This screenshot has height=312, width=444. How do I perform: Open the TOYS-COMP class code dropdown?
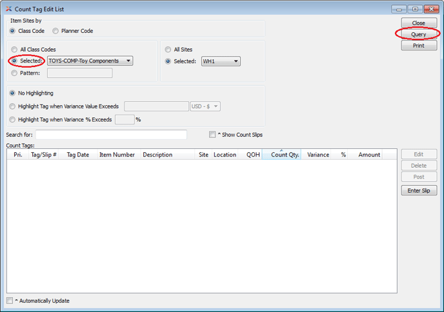pos(90,61)
